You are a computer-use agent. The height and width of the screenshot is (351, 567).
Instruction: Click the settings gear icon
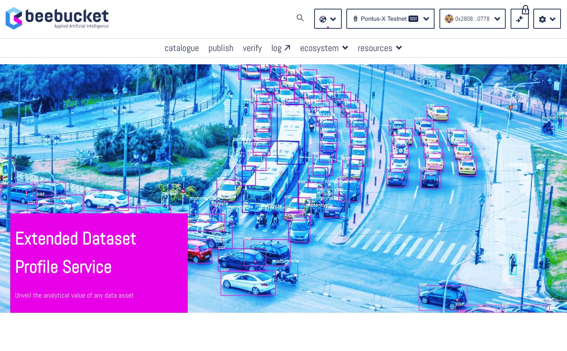click(x=542, y=19)
